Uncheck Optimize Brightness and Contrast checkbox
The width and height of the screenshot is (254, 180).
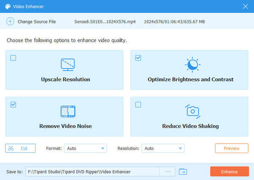138,58
